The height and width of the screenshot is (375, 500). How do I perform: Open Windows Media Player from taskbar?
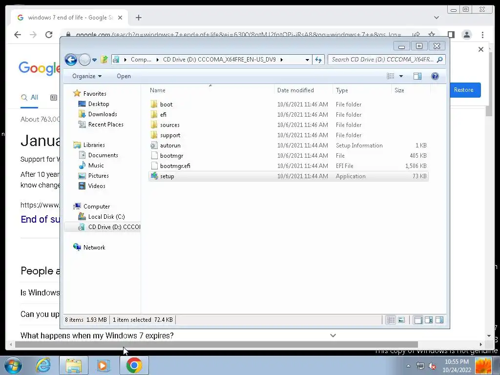[104, 365]
